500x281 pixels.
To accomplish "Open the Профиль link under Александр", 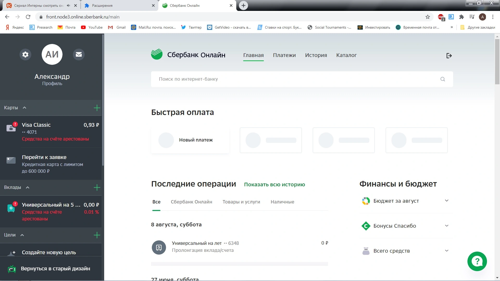I will pos(52,84).
